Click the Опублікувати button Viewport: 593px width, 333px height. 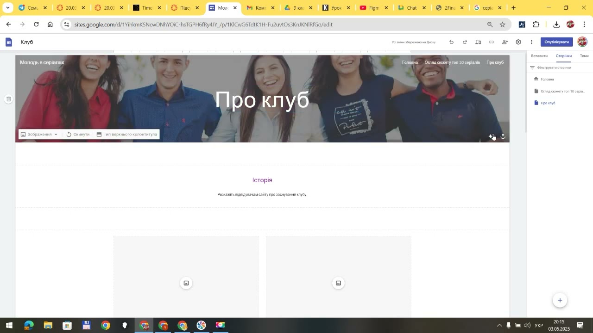(556, 42)
